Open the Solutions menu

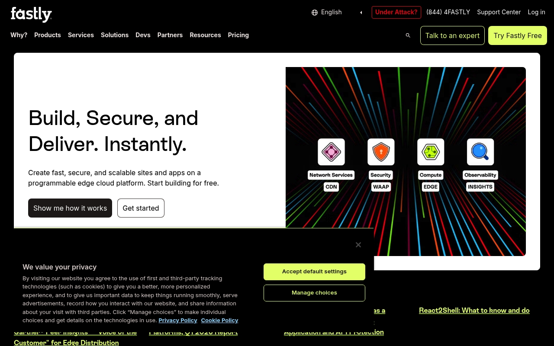pos(115,35)
